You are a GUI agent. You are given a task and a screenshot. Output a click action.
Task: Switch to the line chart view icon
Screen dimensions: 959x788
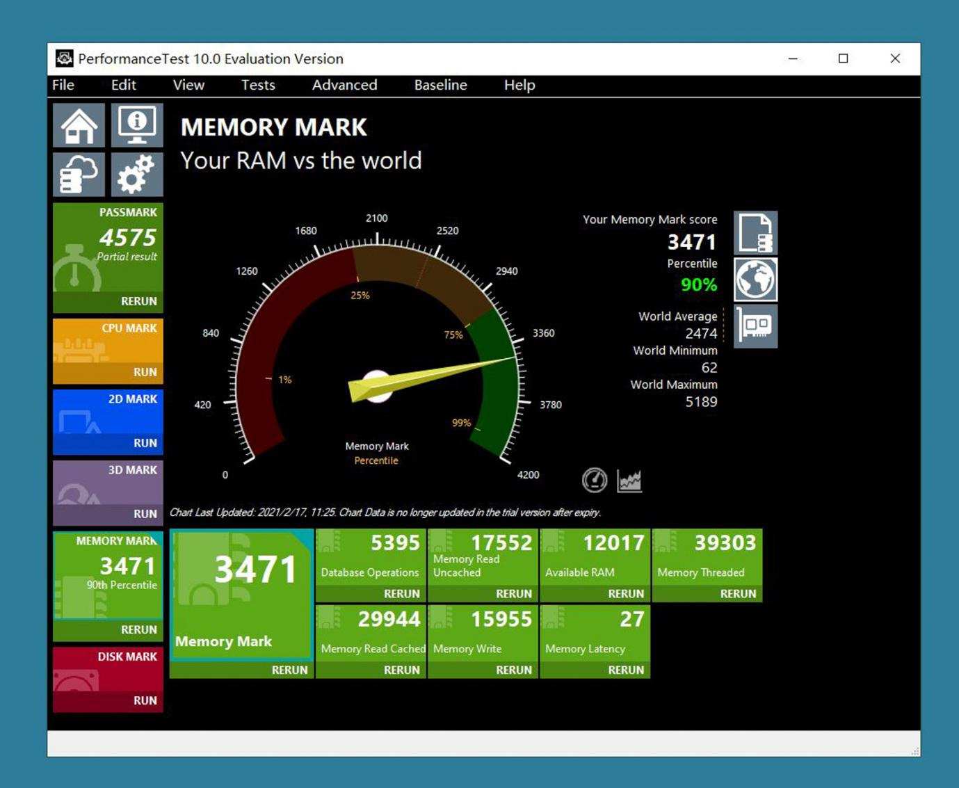629,480
